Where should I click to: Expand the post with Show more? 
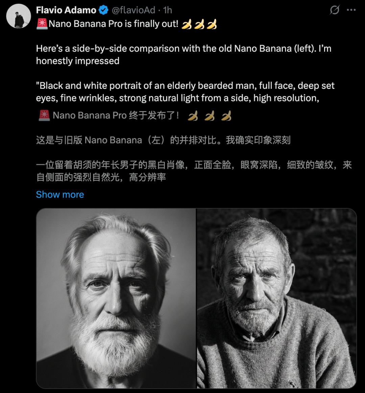[x=60, y=194]
